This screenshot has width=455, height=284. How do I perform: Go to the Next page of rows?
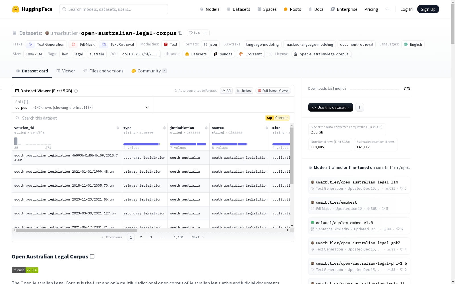tap(198, 237)
